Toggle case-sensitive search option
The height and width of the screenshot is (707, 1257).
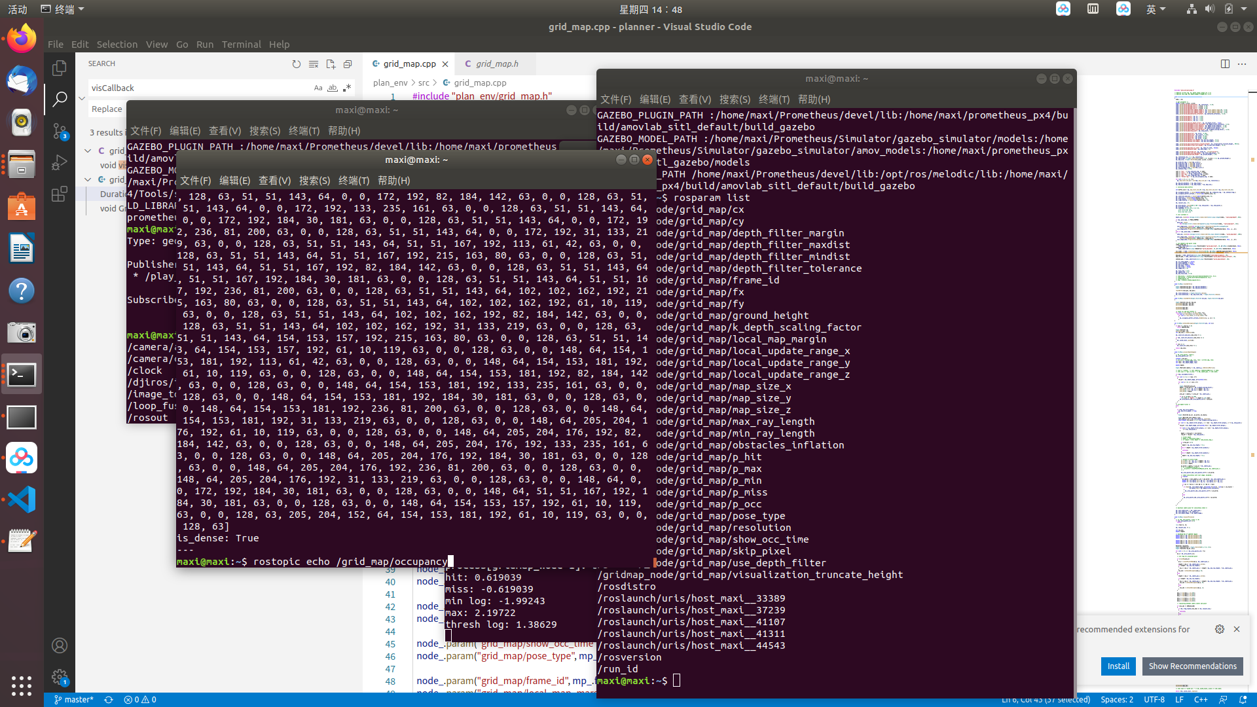pyautogui.click(x=319, y=87)
